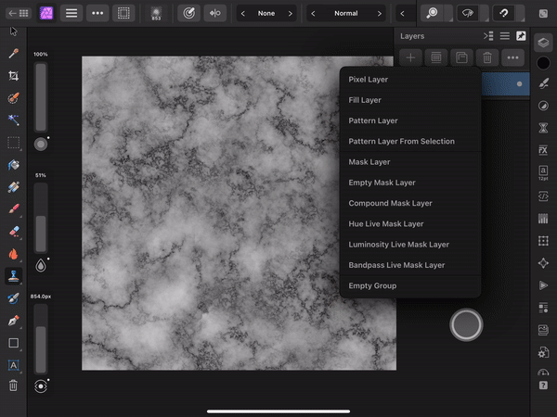The width and height of the screenshot is (557, 417).
Task: Select the Erase Brush tool
Action: (x=14, y=232)
